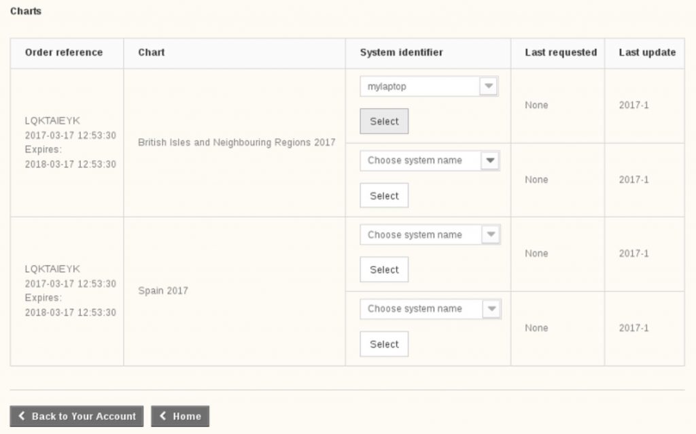Click chevron icon on Home button

coord(163,416)
